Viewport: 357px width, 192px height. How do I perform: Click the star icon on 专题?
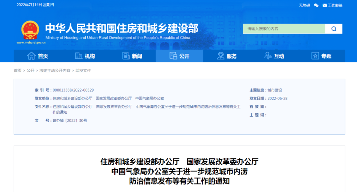(x=315, y=56)
